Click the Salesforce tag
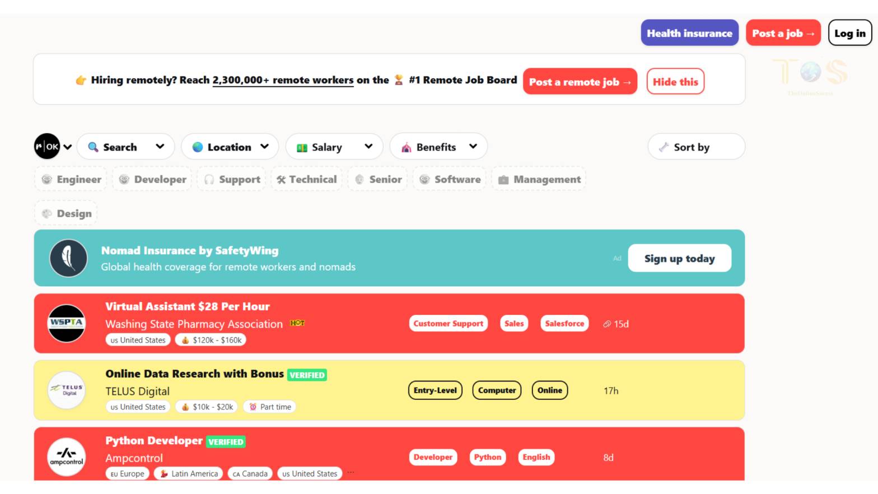 [x=564, y=323]
